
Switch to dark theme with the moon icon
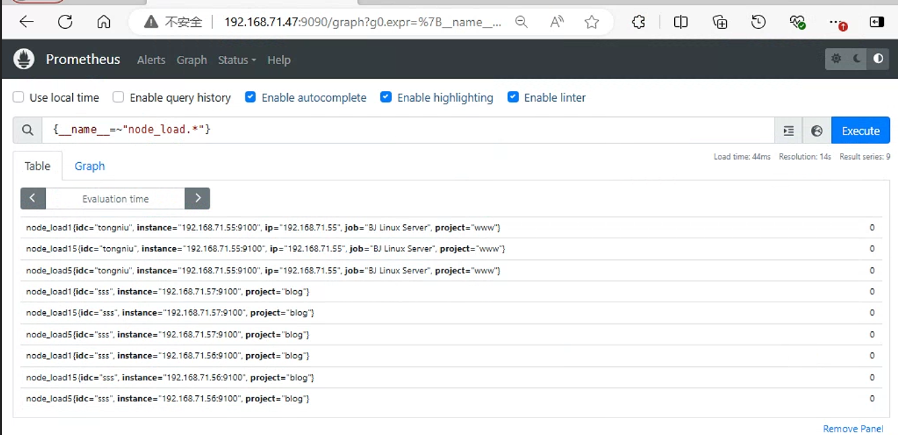(x=858, y=59)
